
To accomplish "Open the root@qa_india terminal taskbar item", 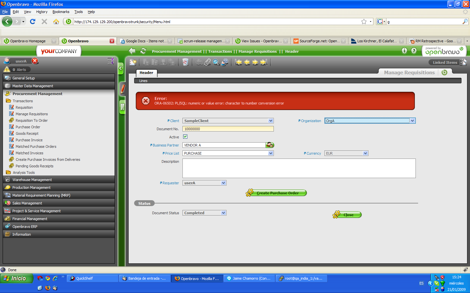I will (302, 278).
